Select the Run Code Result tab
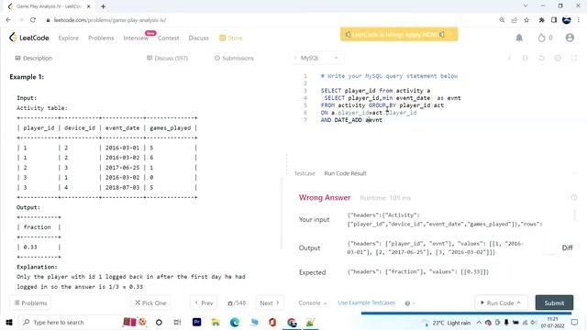This screenshot has height=330, width=587. 345,173
